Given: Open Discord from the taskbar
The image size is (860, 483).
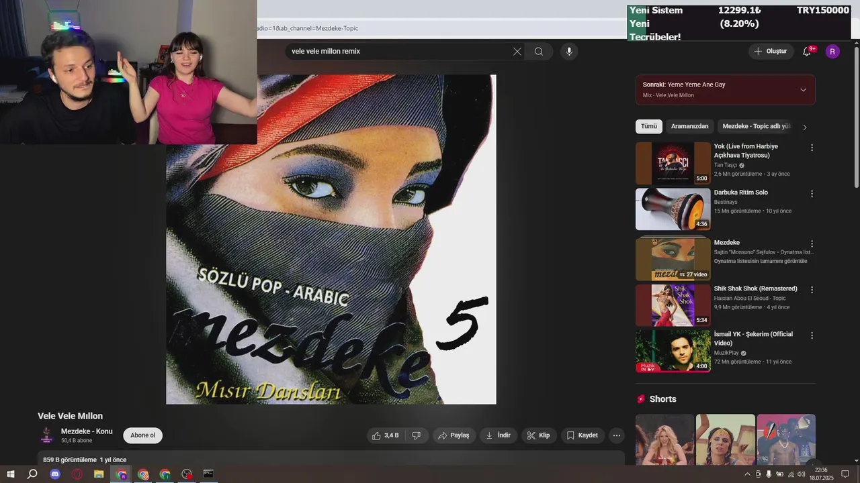Looking at the screenshot, I should 55,474.
